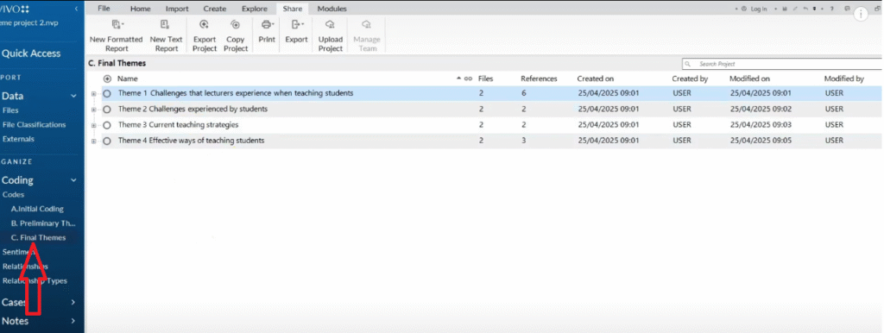The width and height of the screenshot is (884, 333).
Task: Click the magnifier icon in Search Project
Action: click(688, 64)
